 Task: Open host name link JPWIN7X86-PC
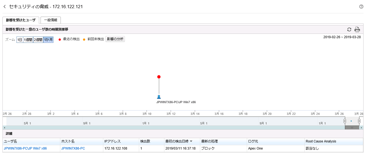click(x=73, y=148)
